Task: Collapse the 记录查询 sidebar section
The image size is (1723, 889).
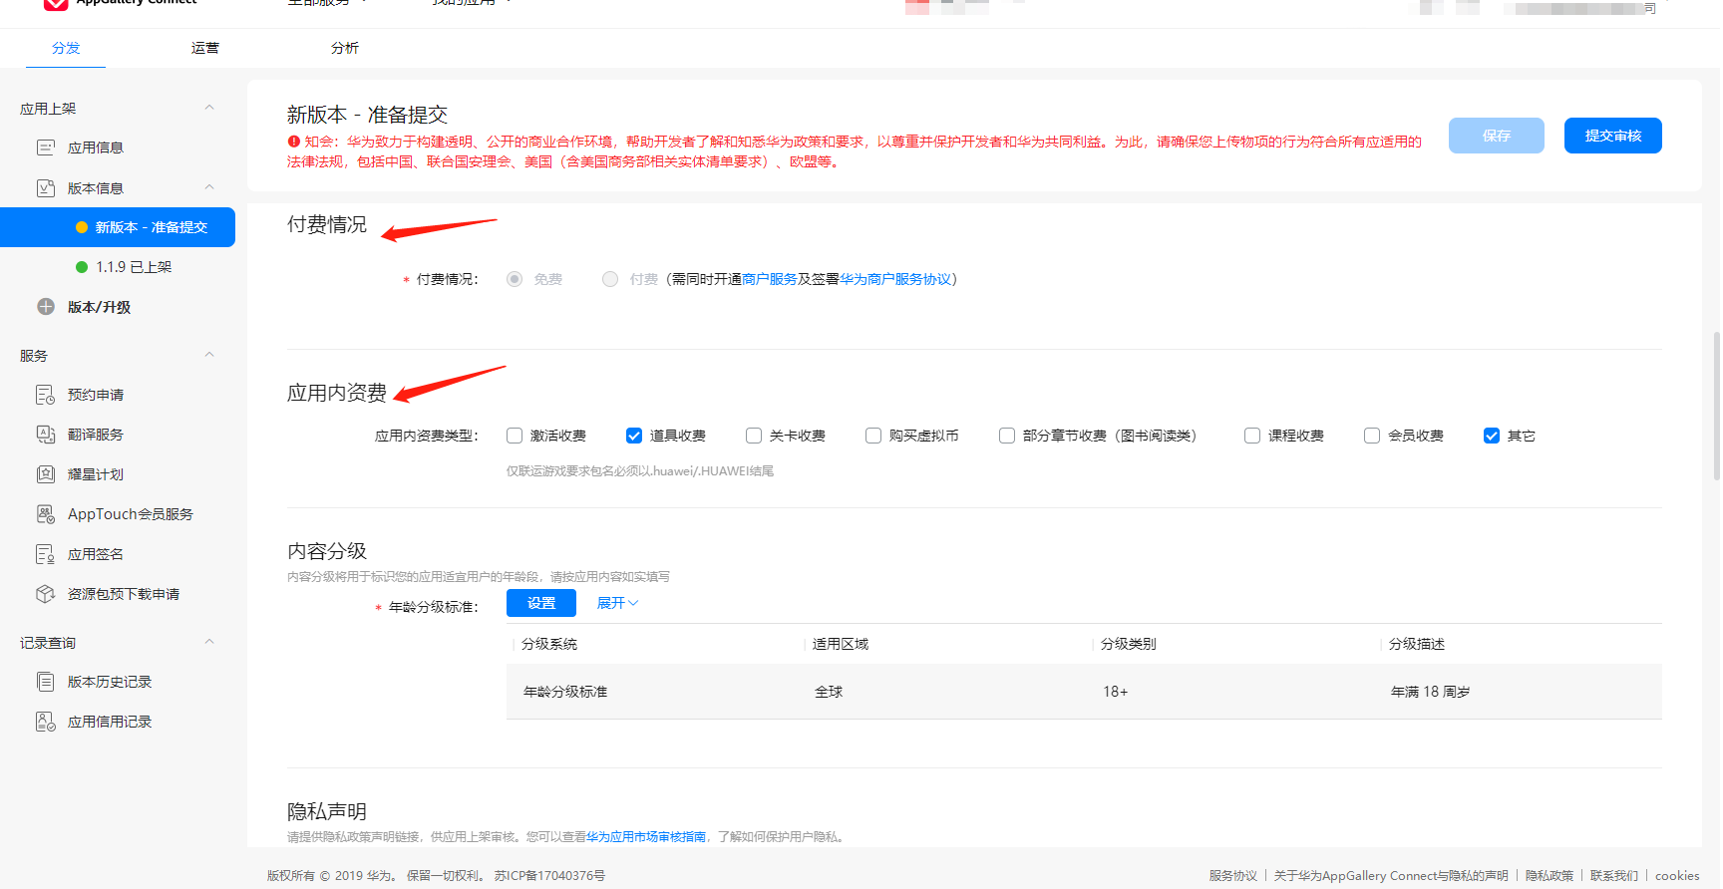Action: click(209, 642)
